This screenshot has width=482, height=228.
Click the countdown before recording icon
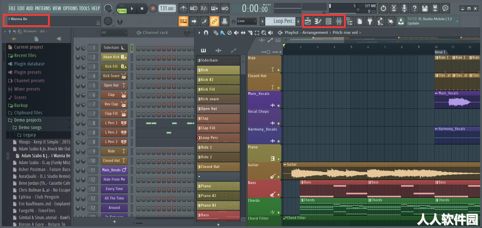point(204,8)
